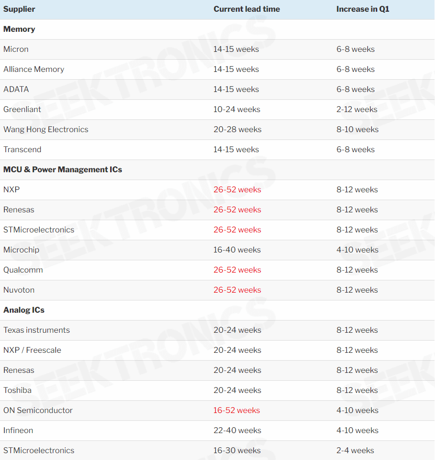The height and width of the screenshot is (460, 435).
Task: Select the 16-30 weeks lead time cell
Action: (x=237, y=451)
